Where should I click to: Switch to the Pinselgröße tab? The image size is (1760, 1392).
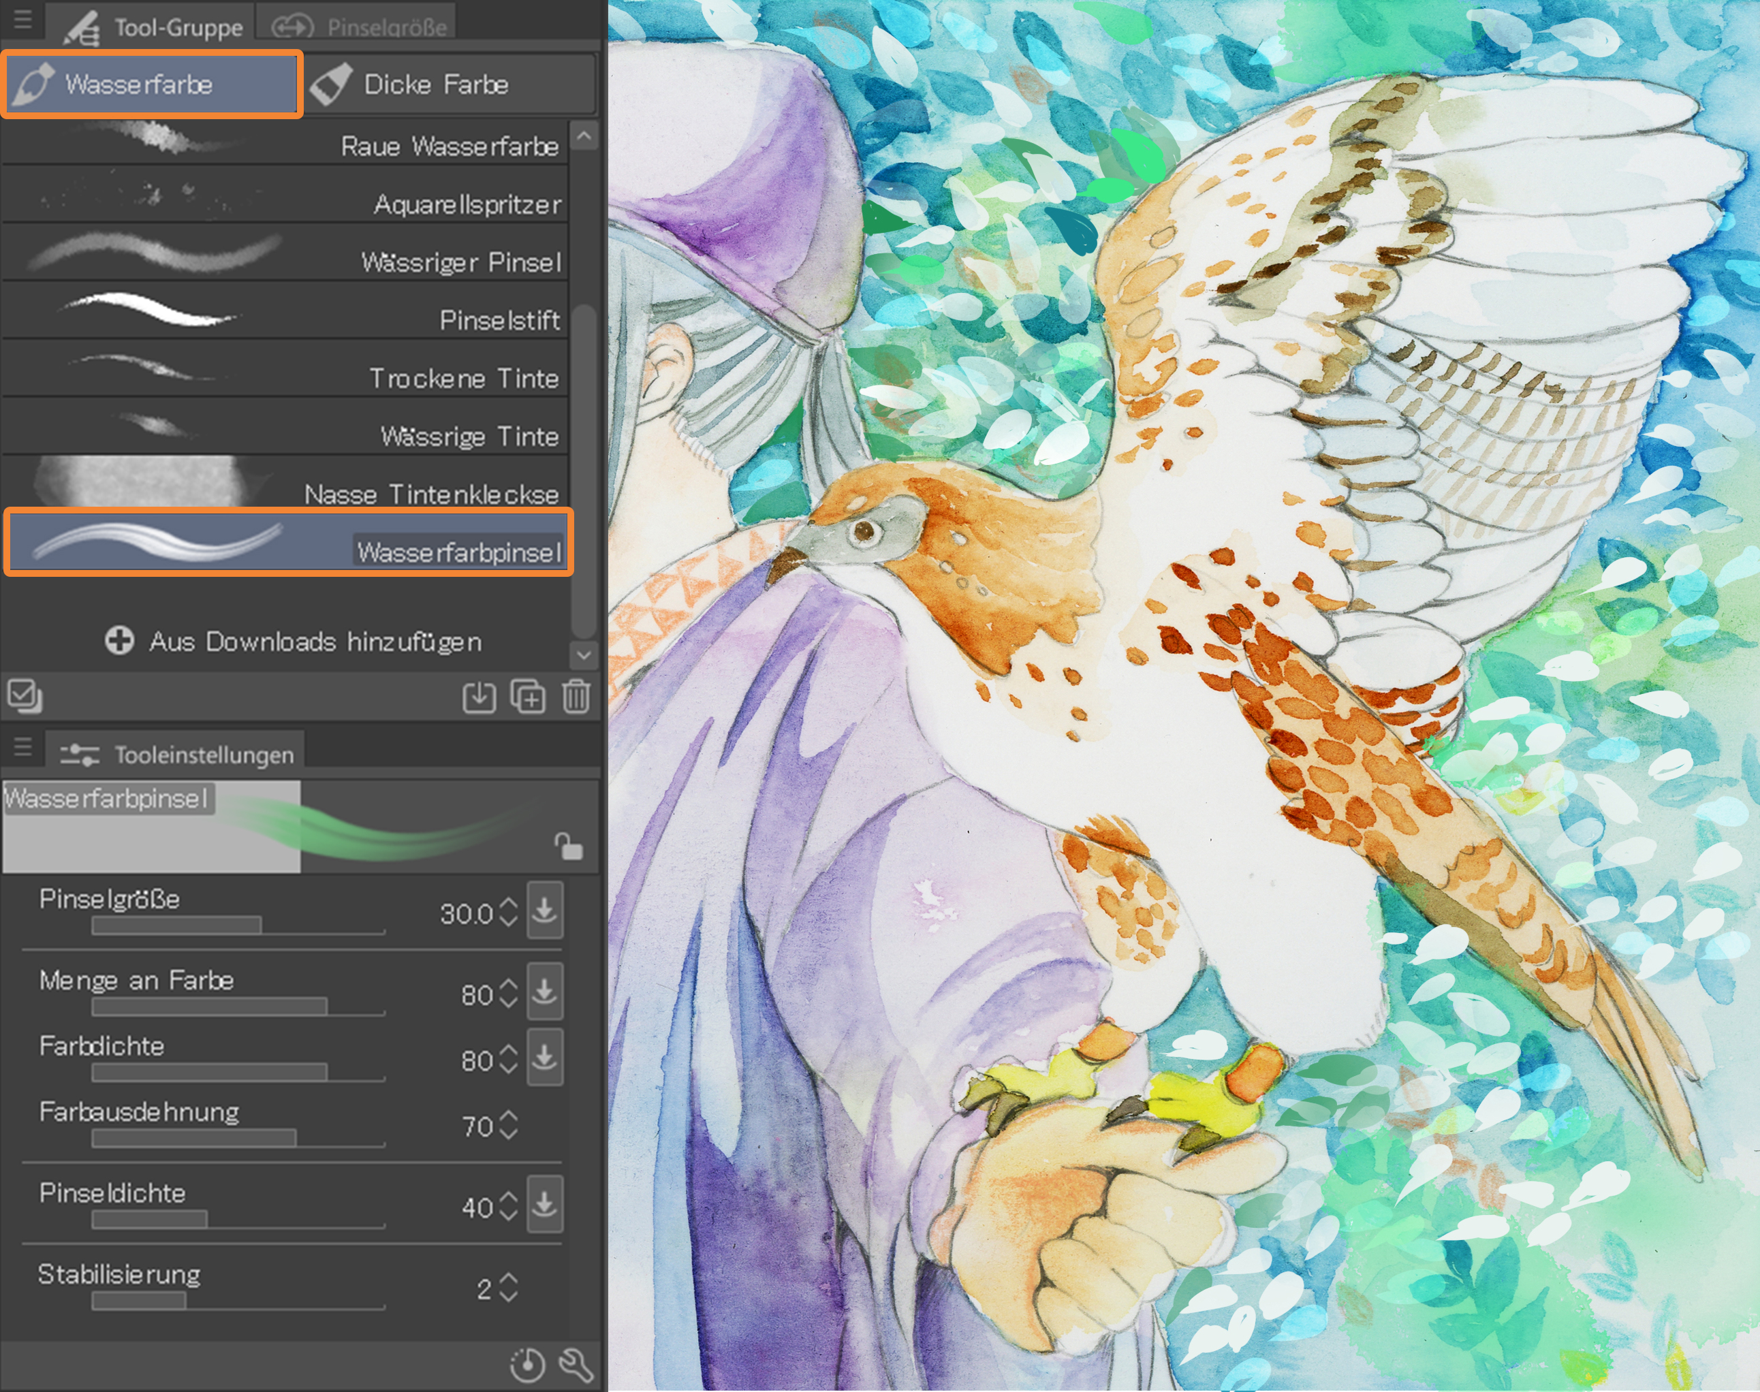coord(358,25)
